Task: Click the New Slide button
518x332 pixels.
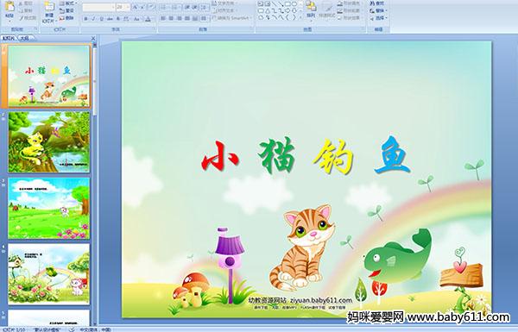Action: [x=49, y=11]
